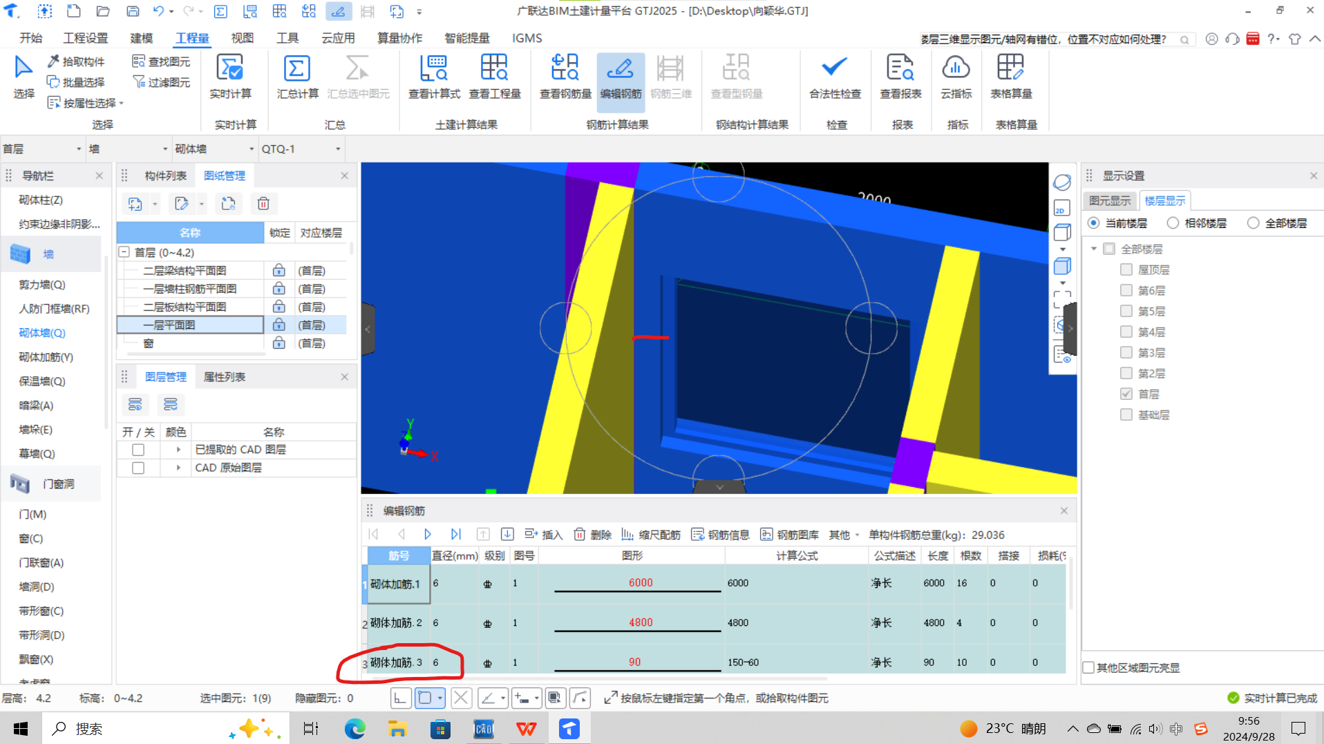The width and height of the screenshot is (1324, 744).
Task: Open the 钢筋图库 library
Action: [x=789, y=535]
